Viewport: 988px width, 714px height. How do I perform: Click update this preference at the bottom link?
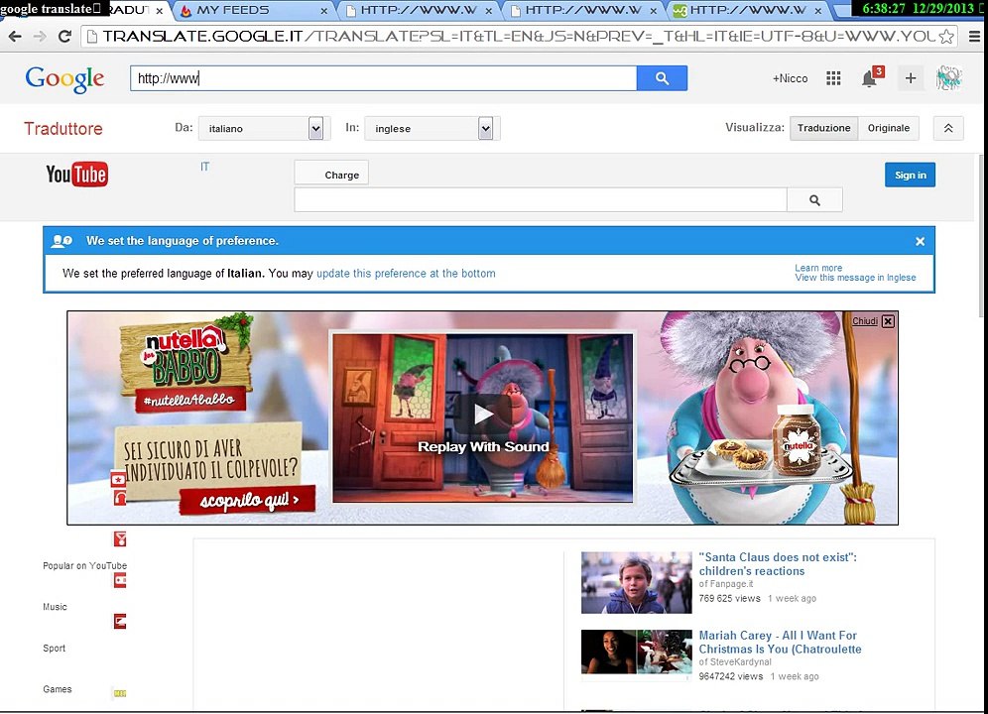[406, 274]
